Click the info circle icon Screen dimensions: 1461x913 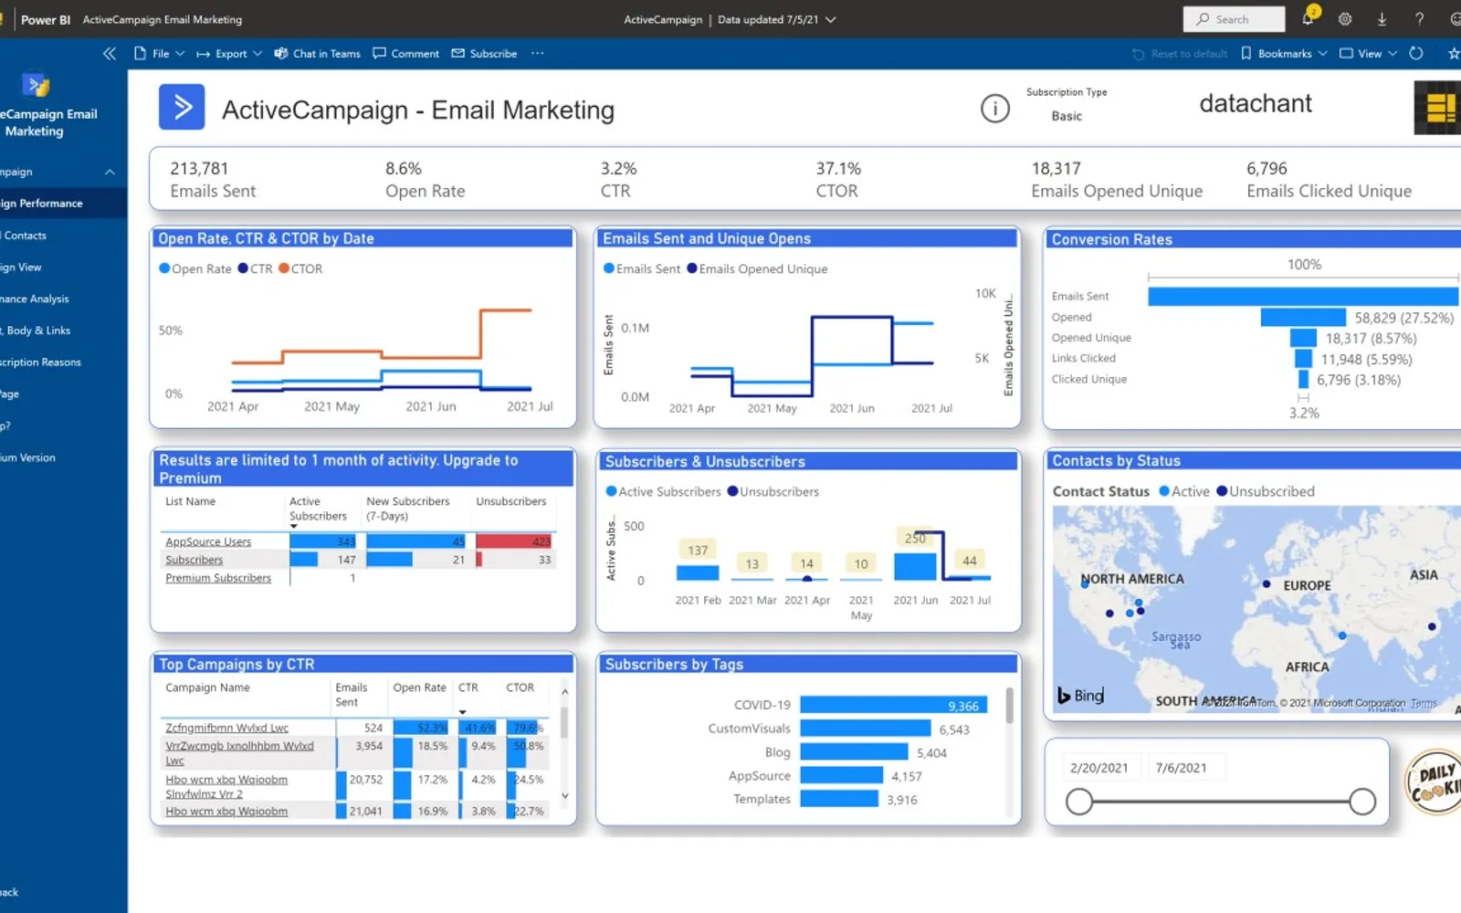click(995, 109)
